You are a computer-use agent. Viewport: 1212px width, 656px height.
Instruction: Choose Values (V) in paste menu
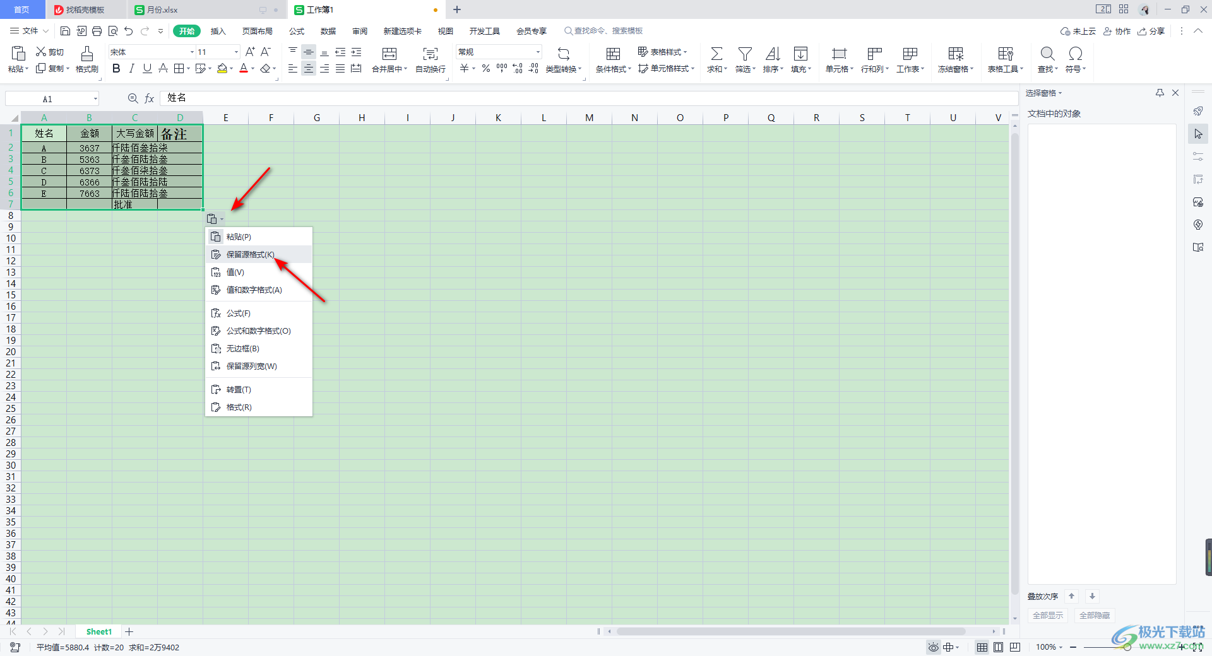(x=259, y=272)
